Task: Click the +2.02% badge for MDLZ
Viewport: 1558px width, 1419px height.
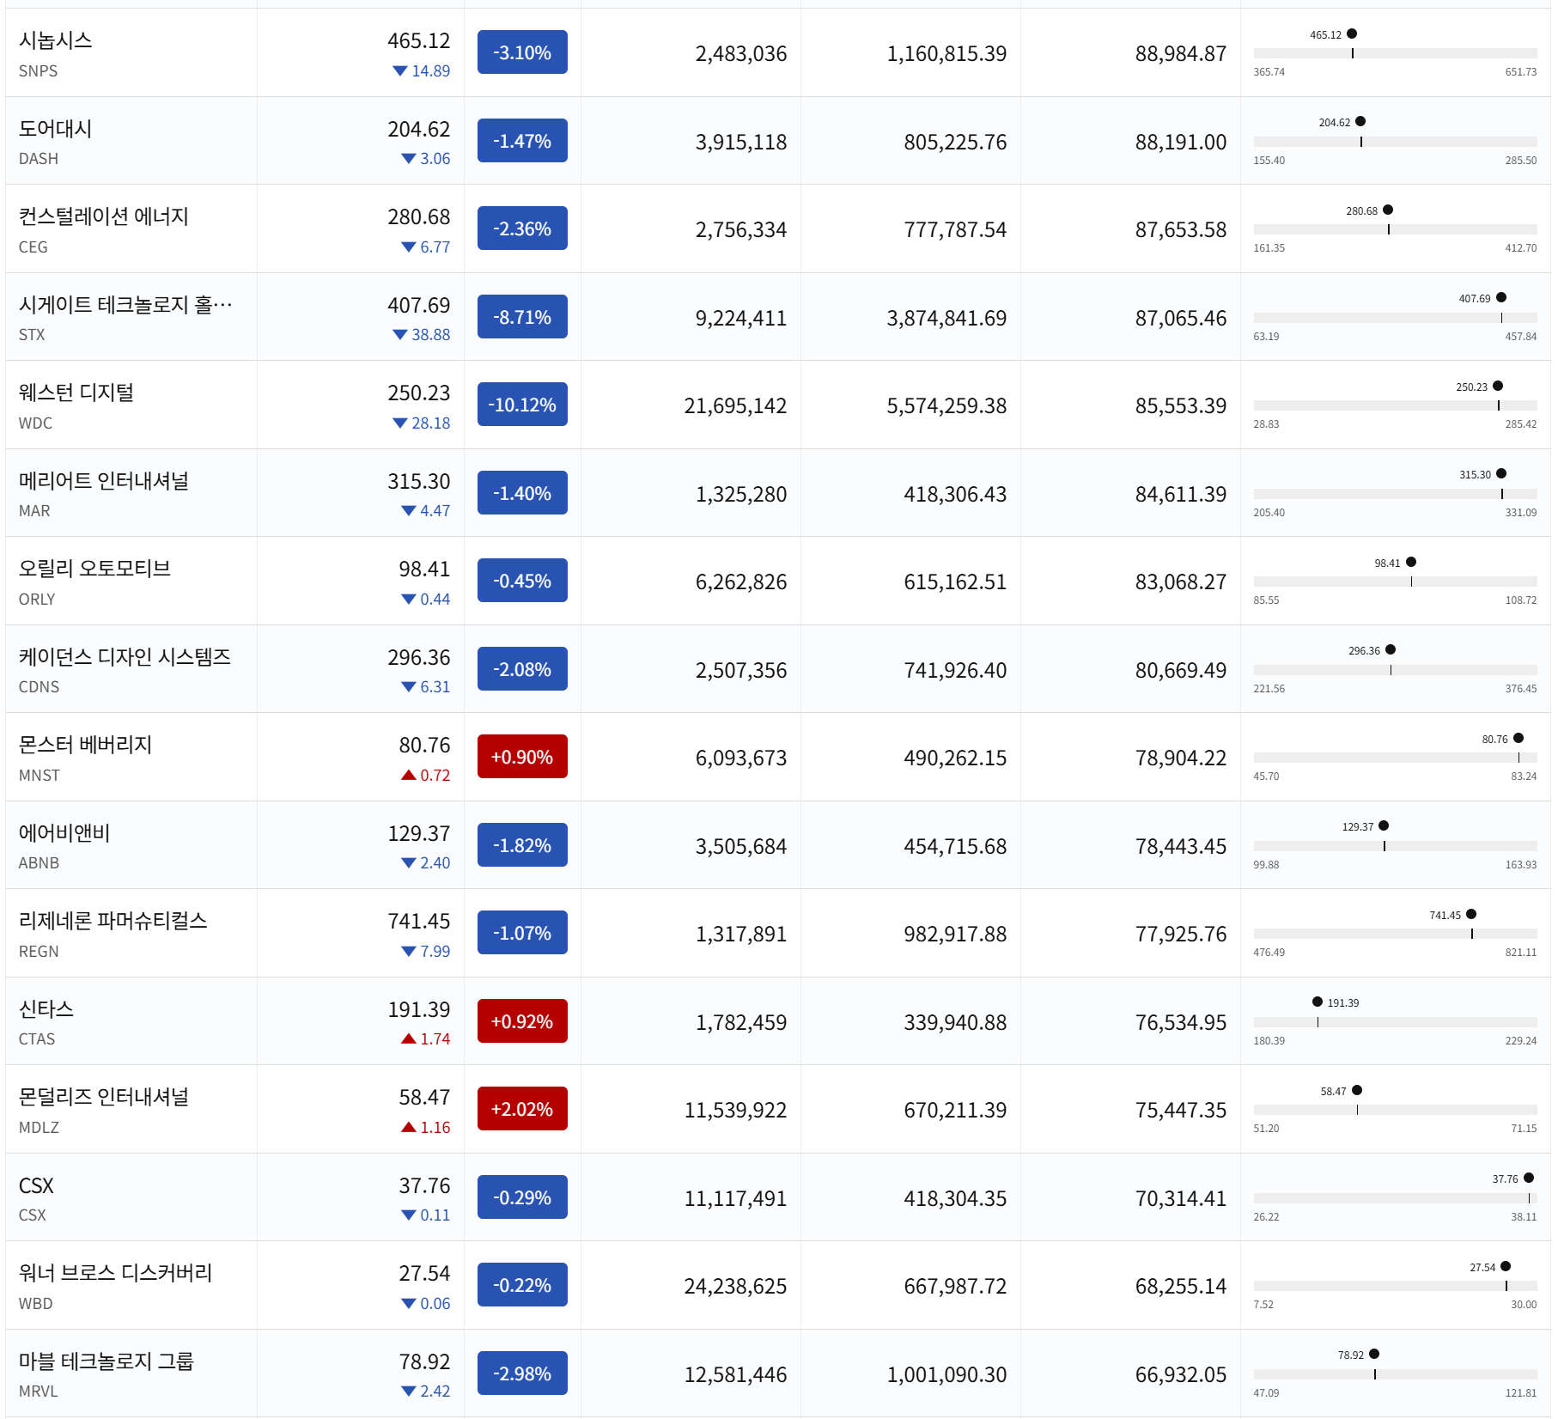Action: click(x=522, y=1109)
